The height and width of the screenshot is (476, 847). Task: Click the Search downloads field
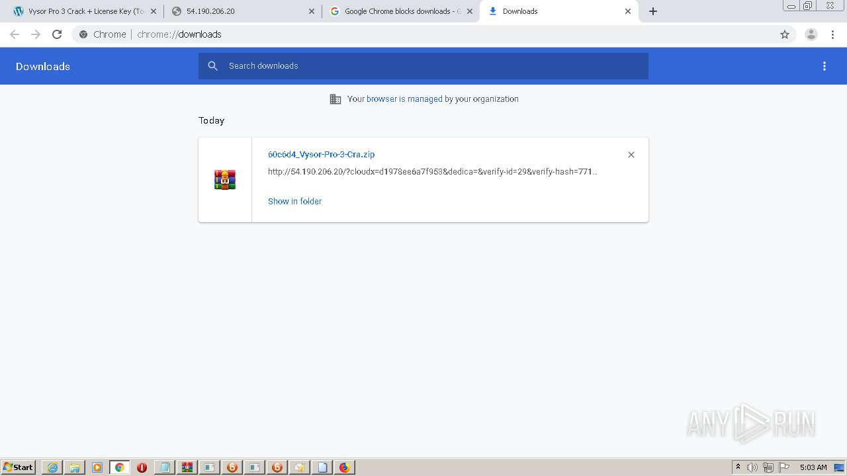pos(423,65)
